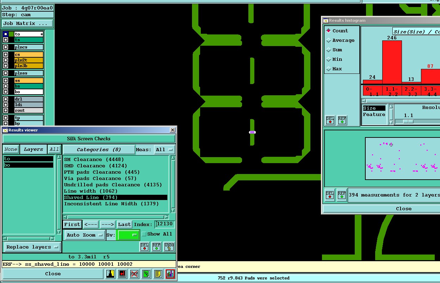Click the histogram horizontal scrollbar left arrow
Viewport: 440px width, 283px height.
pyautogui.click(x=364, y=101)
